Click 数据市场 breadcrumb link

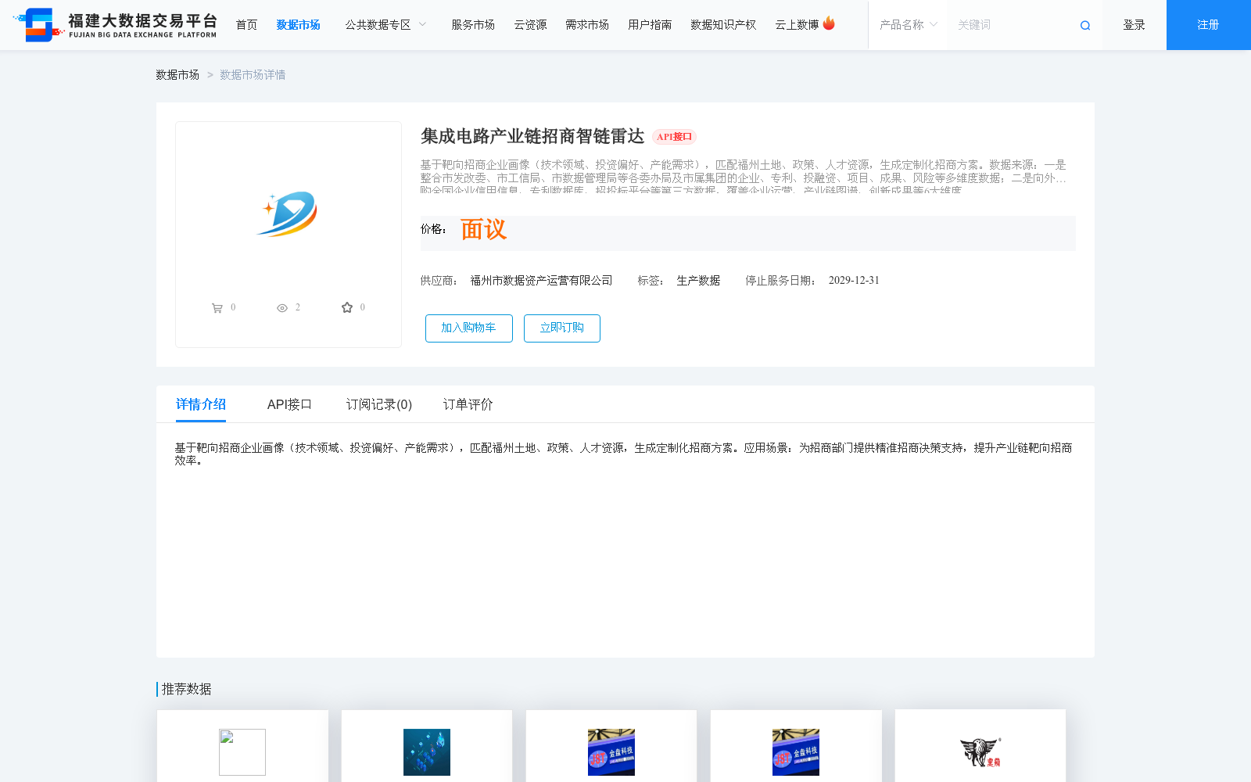(177, 75)
